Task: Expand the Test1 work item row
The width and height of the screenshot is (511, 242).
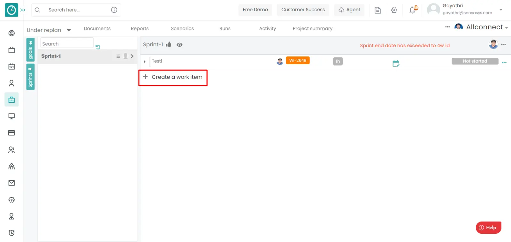Action: pyautogui.click(x=144, y=61)
